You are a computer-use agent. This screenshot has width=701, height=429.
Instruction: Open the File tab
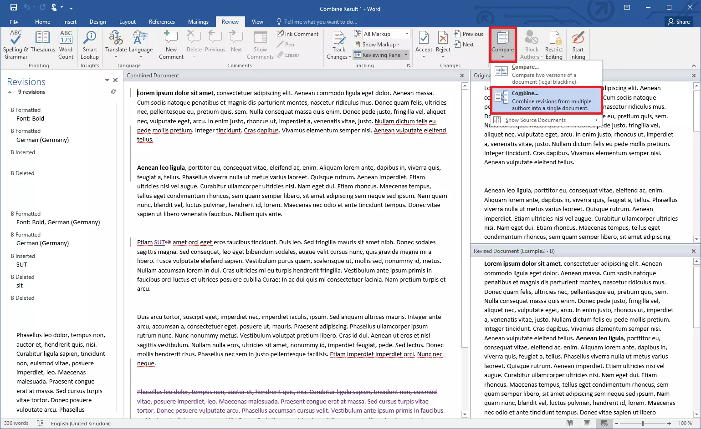point(14,22)
